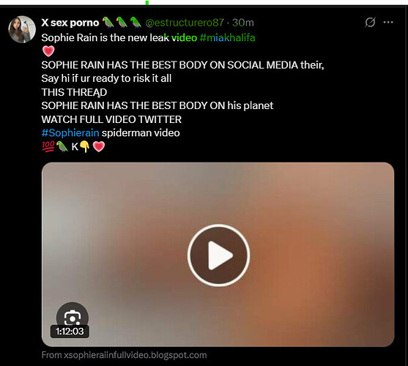
Task: Open the 30m timestamp link
Action: point(243,23)
